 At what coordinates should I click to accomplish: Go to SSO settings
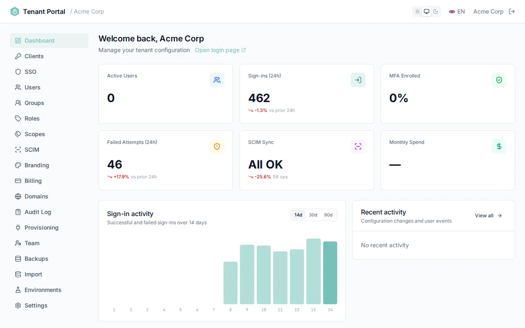49,72
